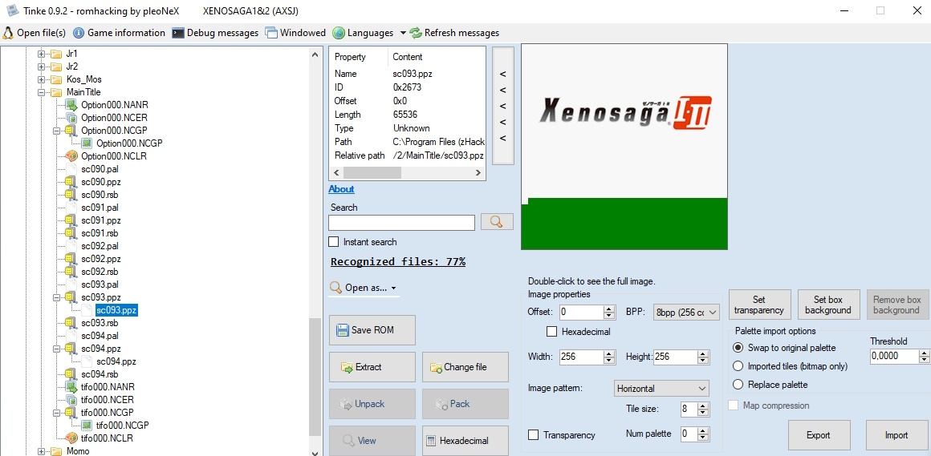Screen dimensions: 931x456
Task: Expand the Kos_Mos folder node
Action: (x=42, y=79)
